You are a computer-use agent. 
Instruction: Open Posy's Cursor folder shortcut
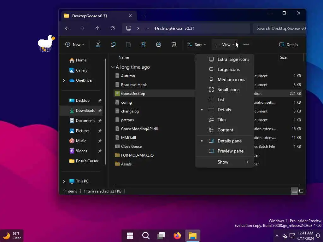click(x=81, y=161)
